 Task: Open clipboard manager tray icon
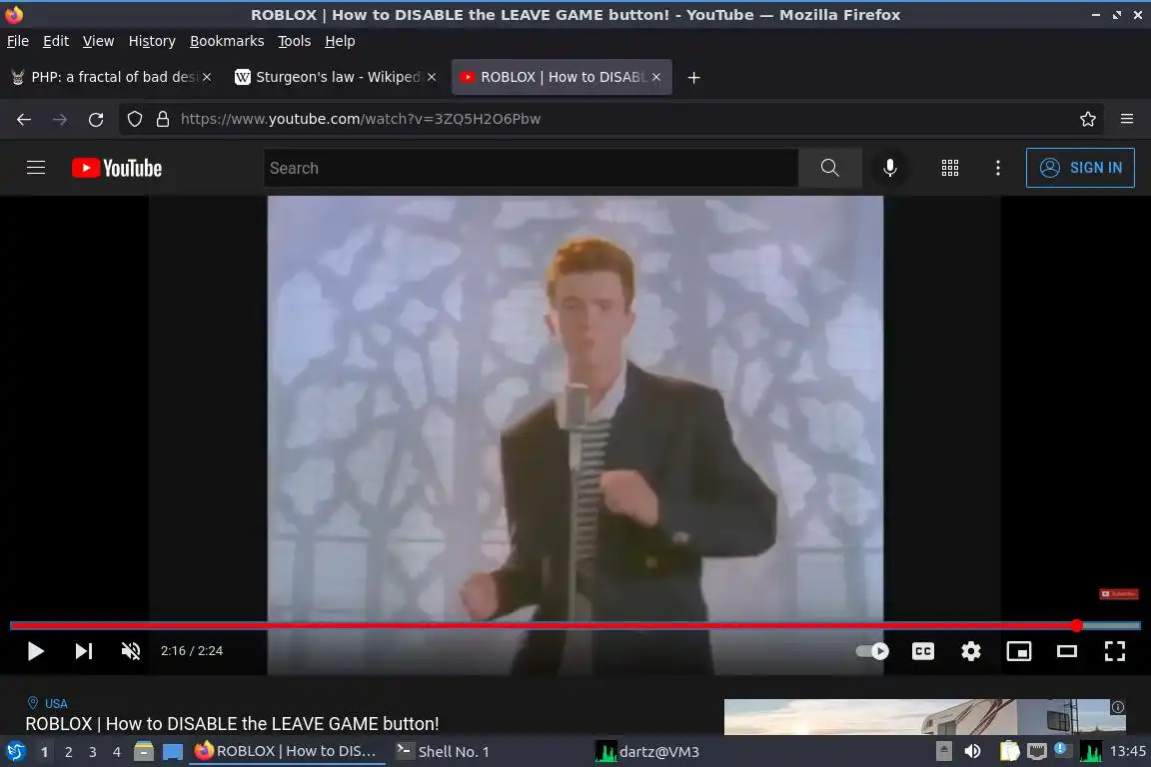click(x=1009, y=752)
